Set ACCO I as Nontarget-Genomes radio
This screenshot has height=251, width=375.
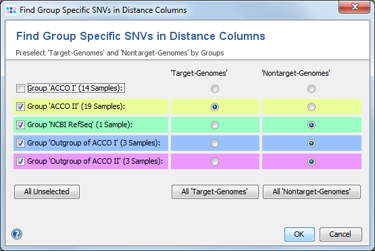click(311, 89)
